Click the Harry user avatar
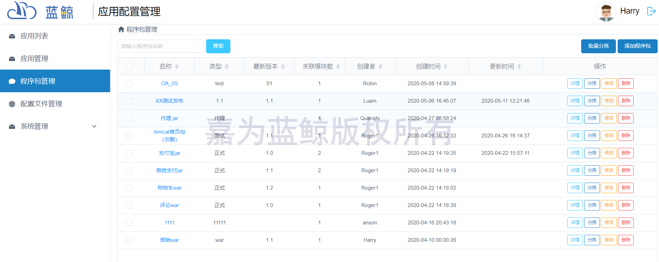This screenshot has width=659, height=262. click(x=606, y=12)
